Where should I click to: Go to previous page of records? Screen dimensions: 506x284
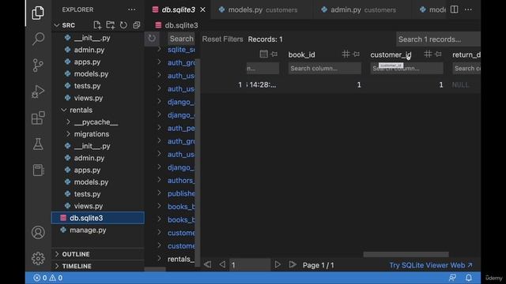click(222, 265)
